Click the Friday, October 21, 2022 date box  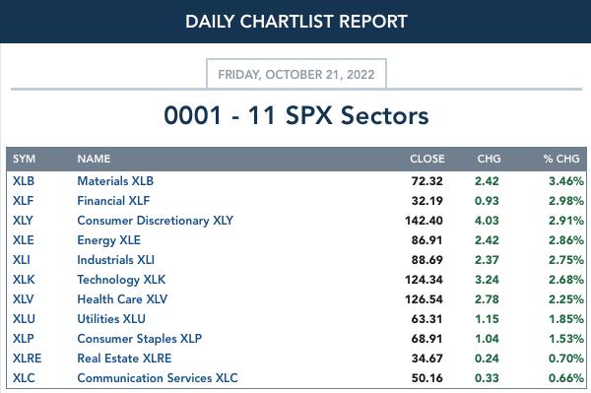[296, 74]
